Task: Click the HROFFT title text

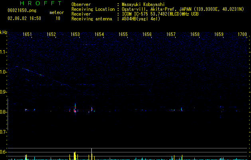Action: tap(41, 3)
